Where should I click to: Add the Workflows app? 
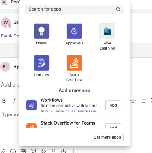tap(113, 105)
